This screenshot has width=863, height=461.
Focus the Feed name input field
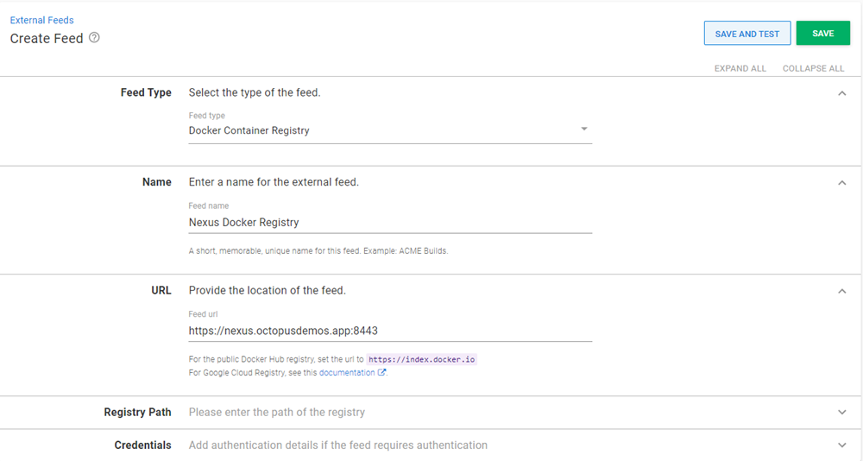tap(390, 223)
